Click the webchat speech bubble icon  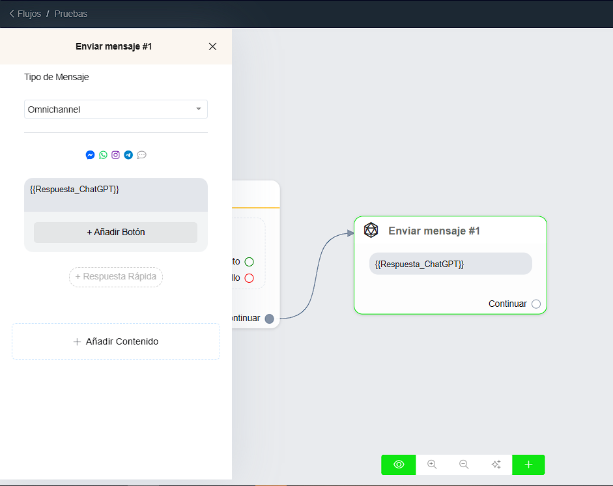click(141, 155)
